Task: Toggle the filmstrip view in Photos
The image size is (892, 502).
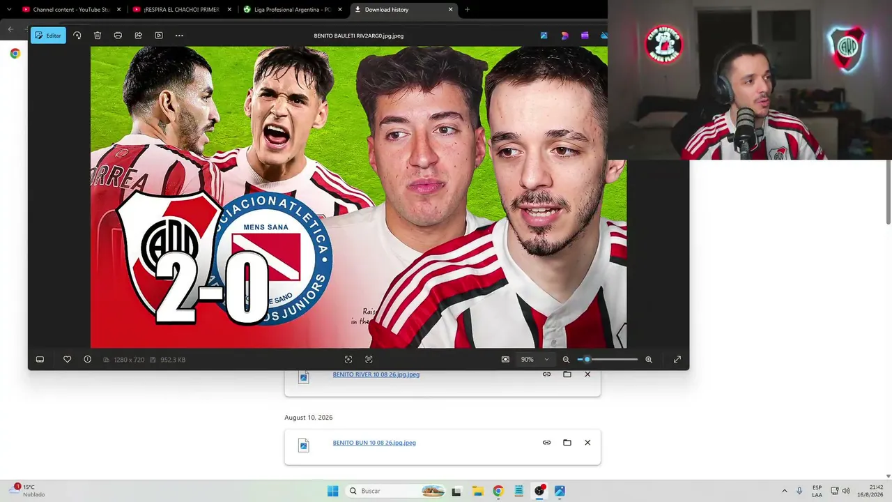Action: [40, 360]
